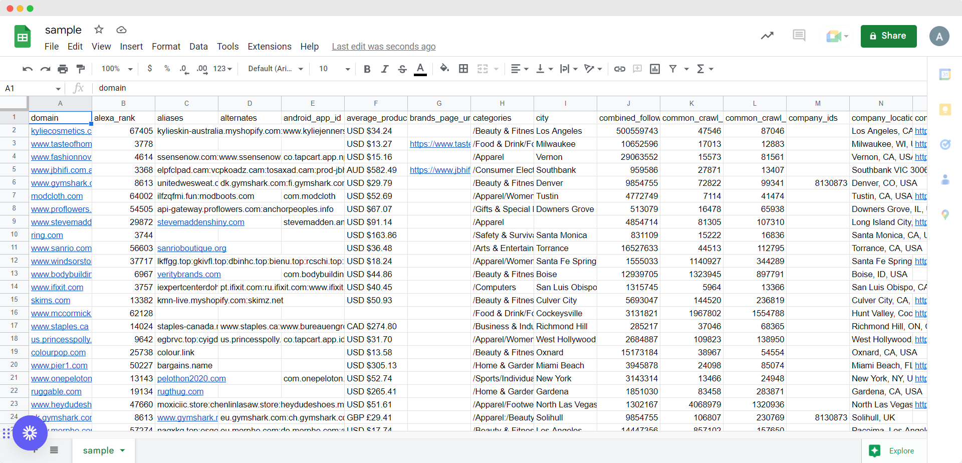
Task: Click the Redo icon
Action: (x=45, y=69)
